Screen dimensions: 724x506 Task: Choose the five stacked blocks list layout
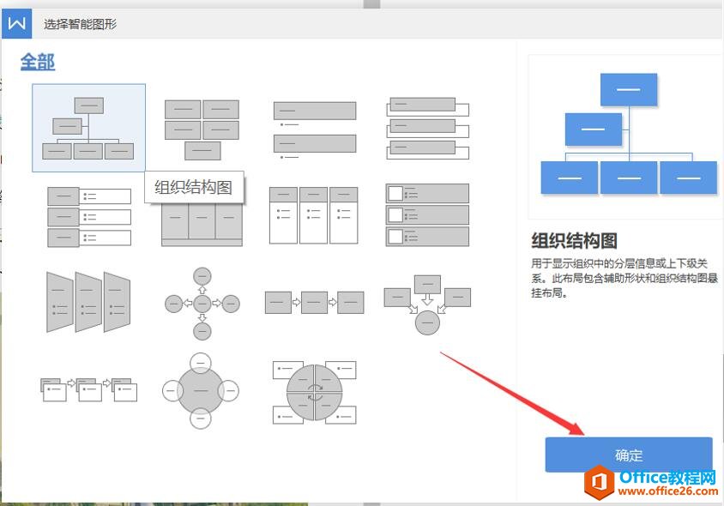pyautogui.click(x=202, y=130)
